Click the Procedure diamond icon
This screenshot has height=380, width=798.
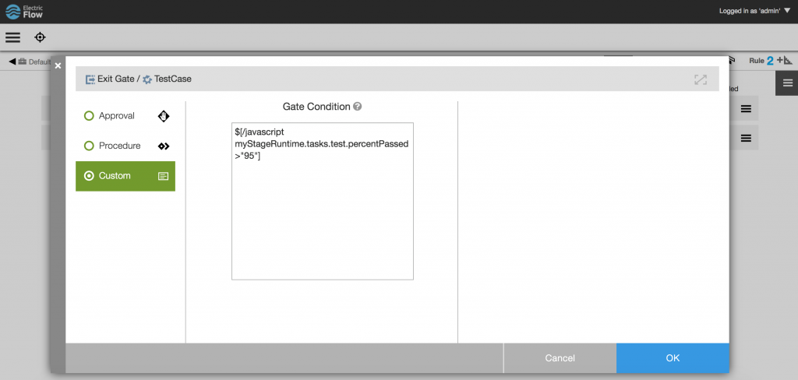point(164,146)
